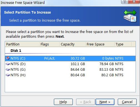Click the NTFS (C:) drive icon
Screen dimensions: 140x107
pos(8,58)
